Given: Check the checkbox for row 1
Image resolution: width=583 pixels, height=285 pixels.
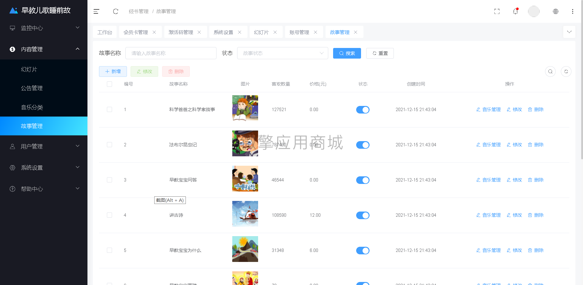Looking at the screenshot, I should 110,110.
